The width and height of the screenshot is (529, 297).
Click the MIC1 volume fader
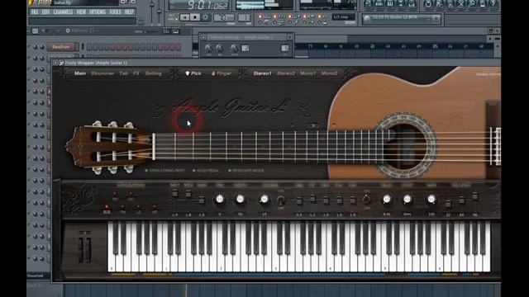(174, 193)
